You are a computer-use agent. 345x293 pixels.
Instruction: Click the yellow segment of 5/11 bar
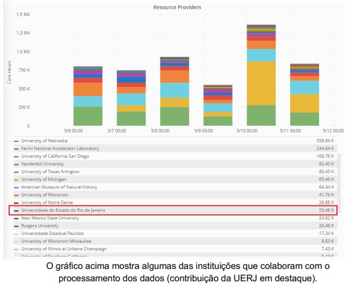click(x=304, y=104)
